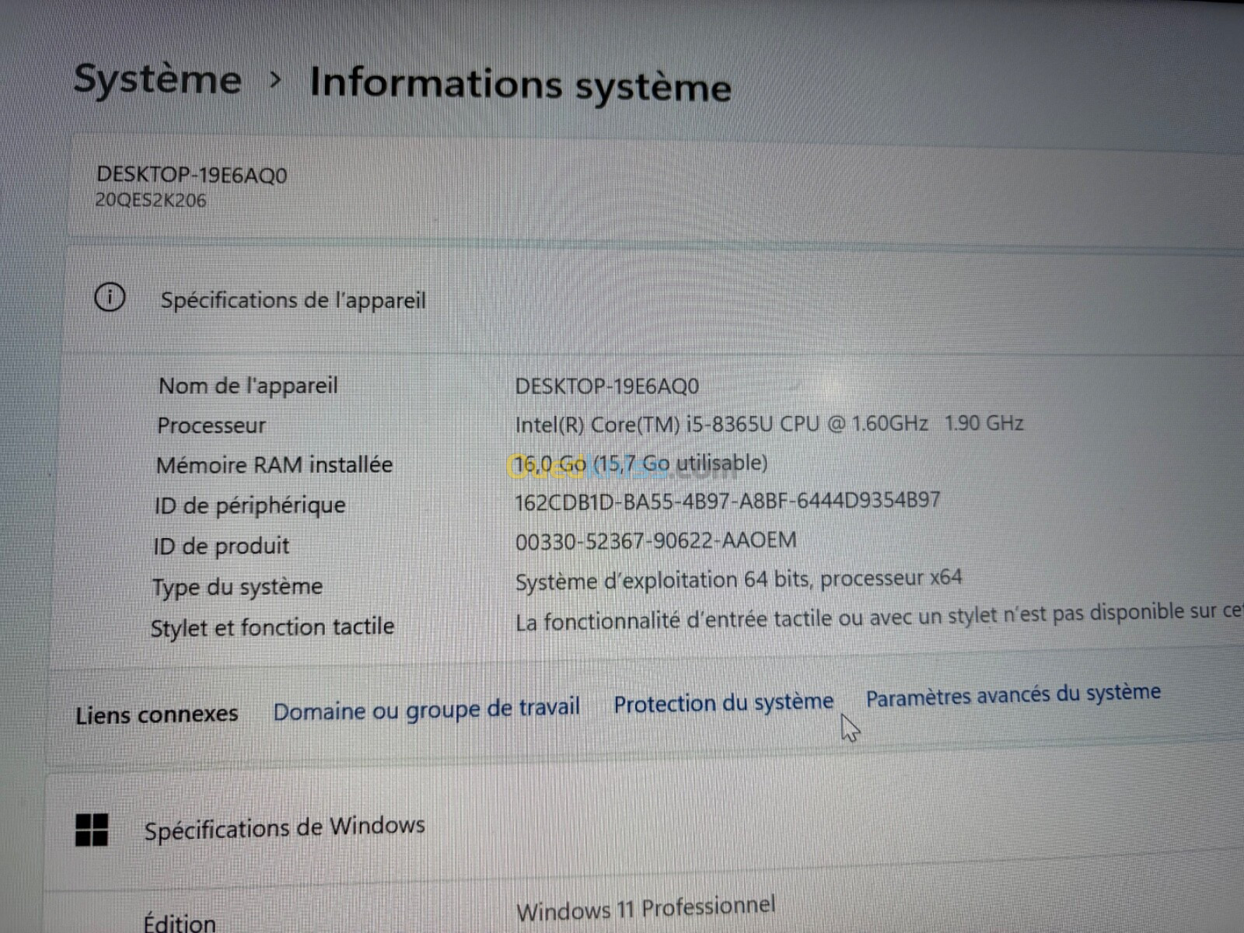Select device ID 162CDB1D-BA55-4B97-A8BF-6444D9354B97
This screenshot has width=1244, height=933.
tap(728, 501)
